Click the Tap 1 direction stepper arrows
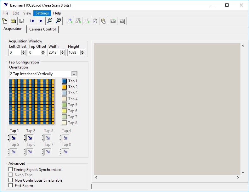249x192 pixels. click(8, 138)
